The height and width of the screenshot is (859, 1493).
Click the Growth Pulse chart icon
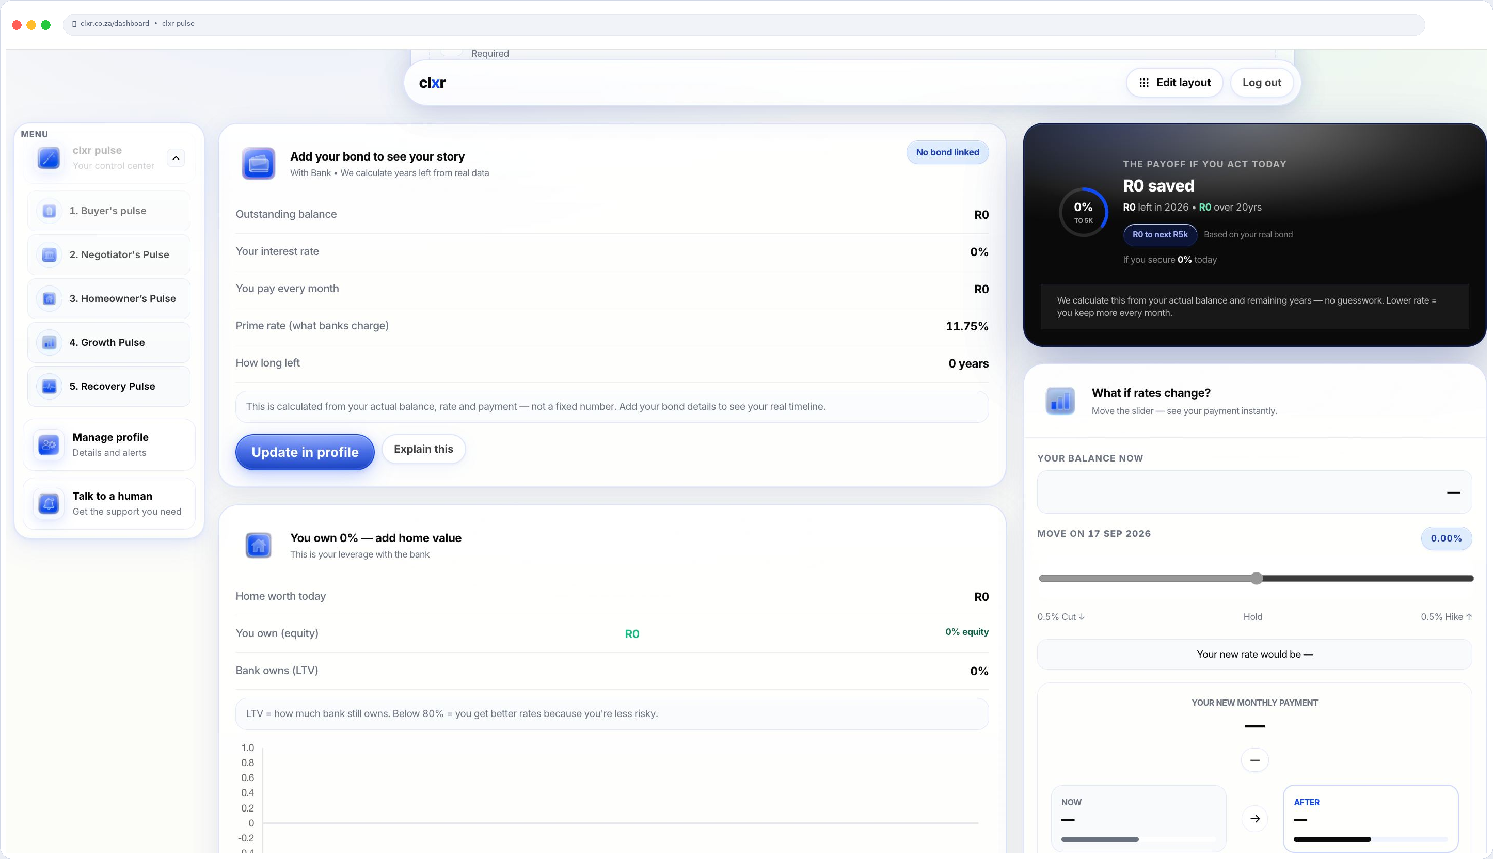coord(50,342)
